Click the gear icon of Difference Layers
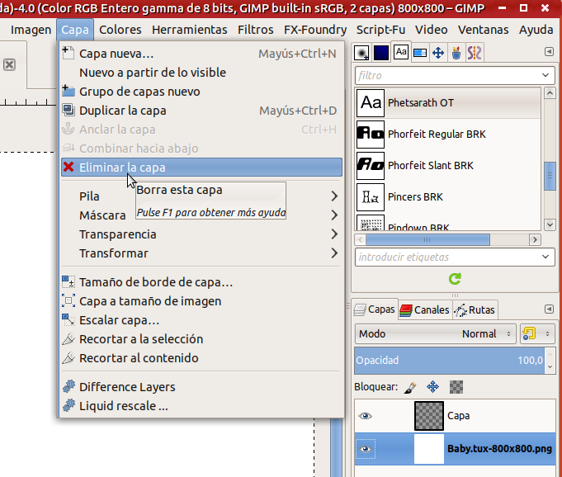Image resolution: width=562 pixels, height=477 pixels. [68, 386]
